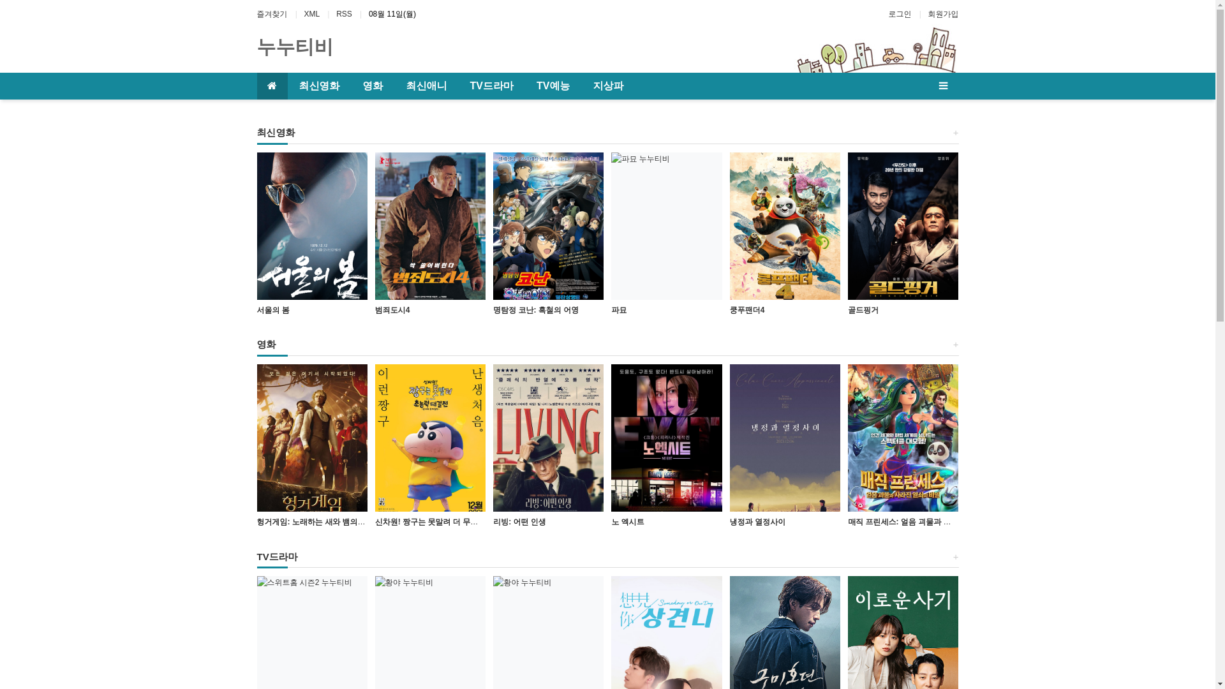Open the 매직 프린세스 poster
1225x689 pixels.
coord(903,438)
